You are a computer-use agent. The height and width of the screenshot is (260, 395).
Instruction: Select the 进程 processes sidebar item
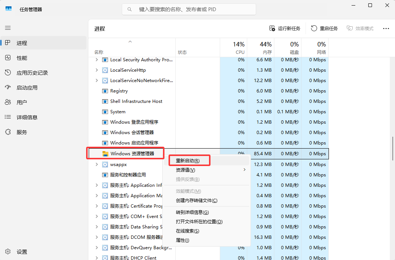43,43
